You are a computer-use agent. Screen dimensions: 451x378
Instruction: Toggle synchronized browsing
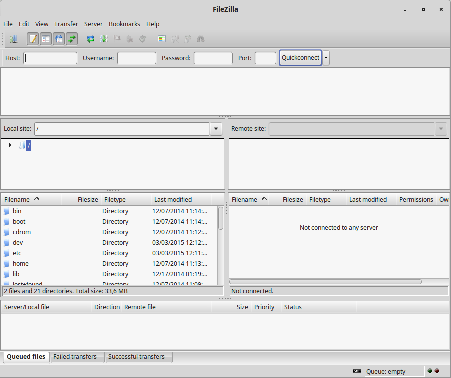click(187, 39)
